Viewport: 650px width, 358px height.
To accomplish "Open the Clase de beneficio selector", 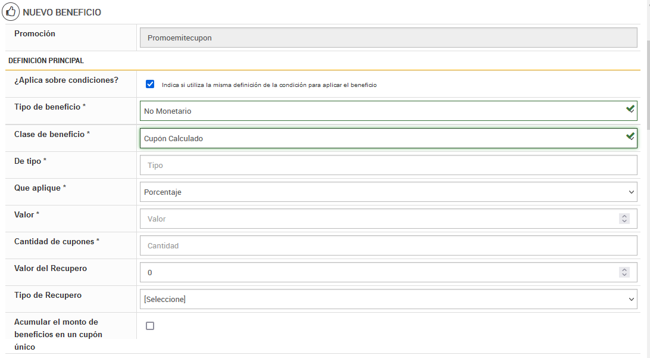I will pyautogui.click(x=381, y=138).
